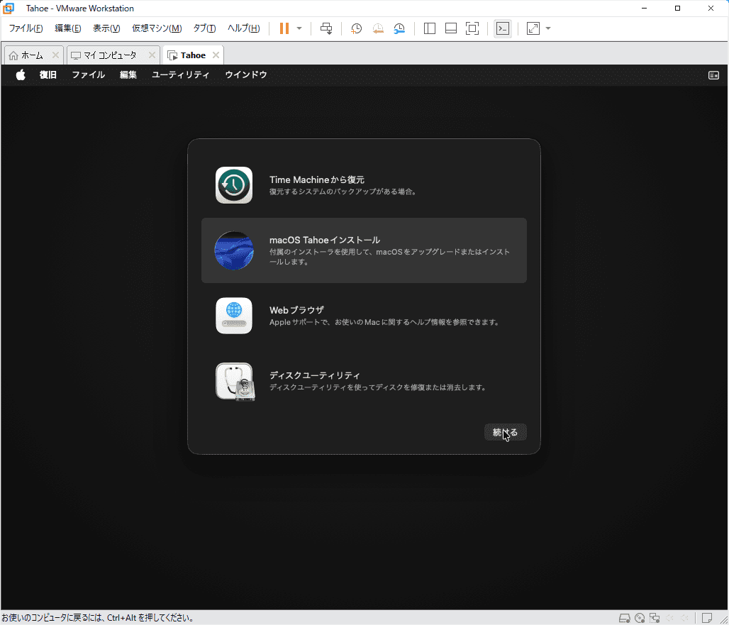The width and height of the screenshot is (729, 625).
Task: Open the power options dropdown arrow
Action: (x=299, y=28)
